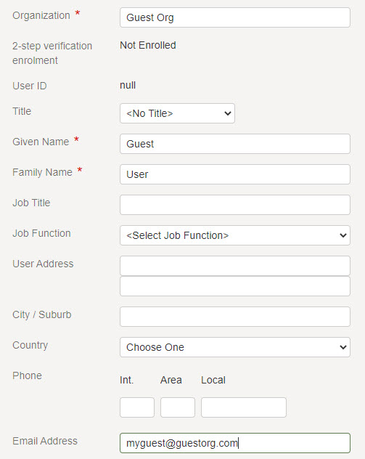Click the Title dropdown arrow
This screenshot has width=365, height=459.
click(x=228, y=113)
